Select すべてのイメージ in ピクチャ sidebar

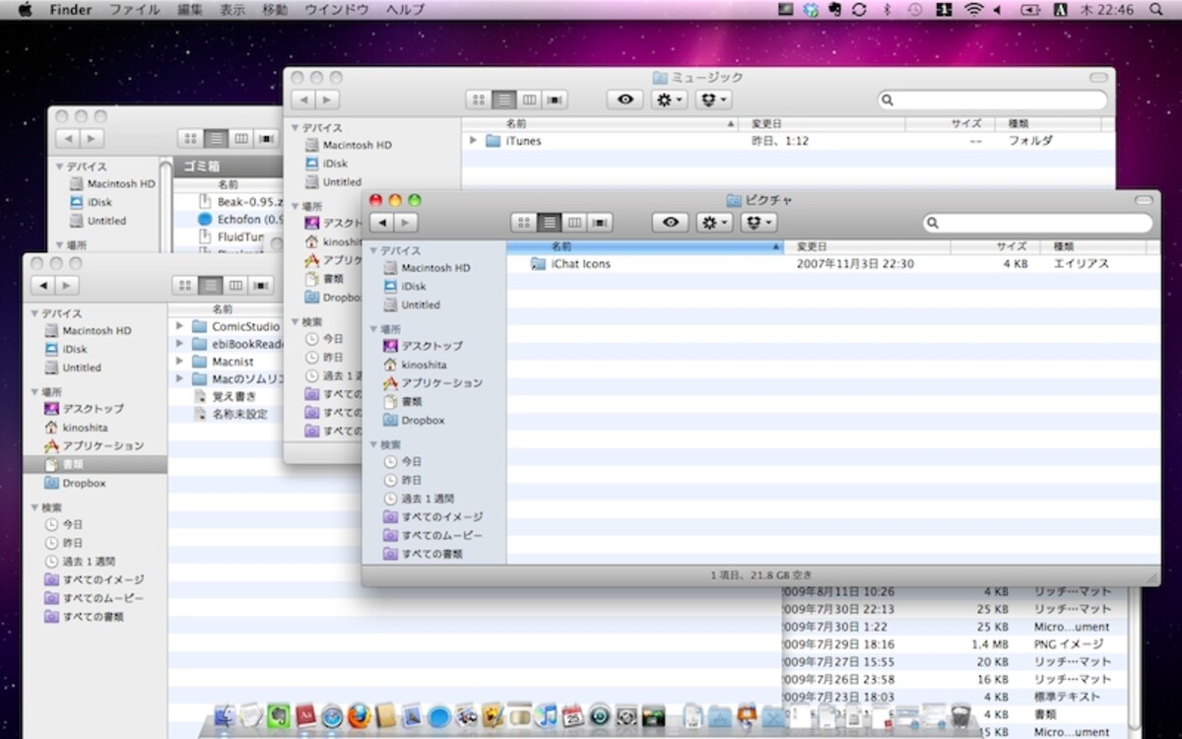point(433,516)
